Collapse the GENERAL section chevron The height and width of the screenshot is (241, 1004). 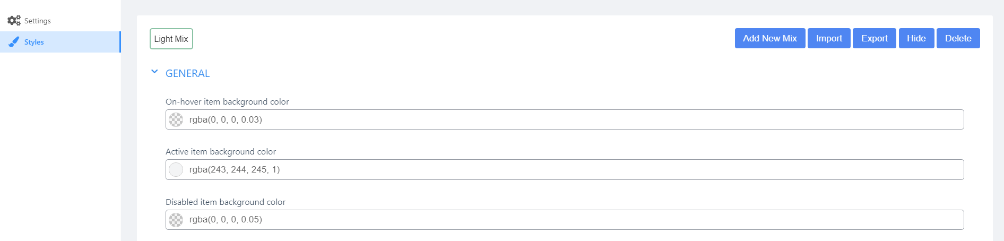coord(154,72)
